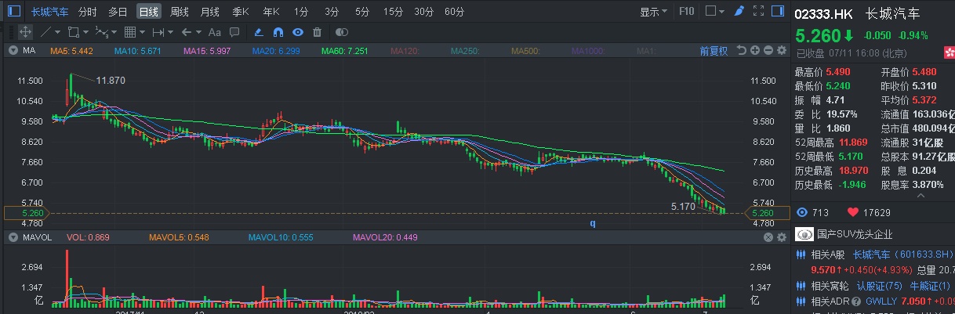This screenshot has height=314, width=955.
Task: Select the range measurement tool
Action: coord(158,32)
